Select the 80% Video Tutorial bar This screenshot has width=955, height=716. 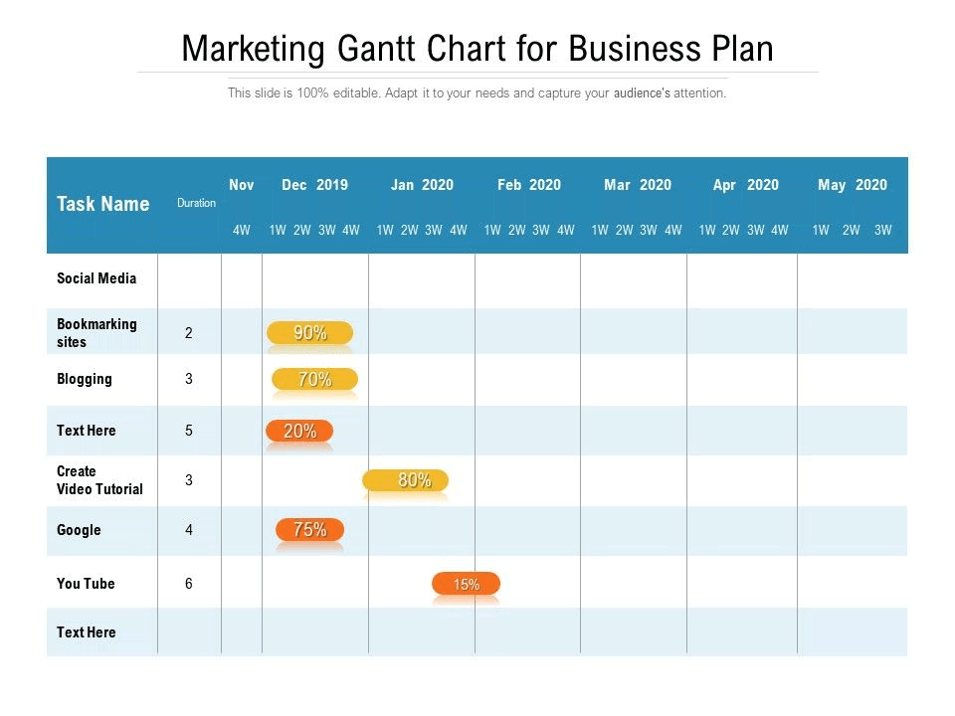406,480
